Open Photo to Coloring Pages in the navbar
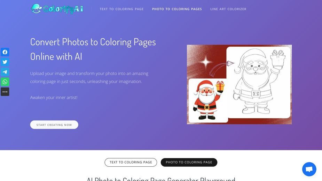This screenshot has width=322, height=181. pyautogui.click(x=177, y=9)
